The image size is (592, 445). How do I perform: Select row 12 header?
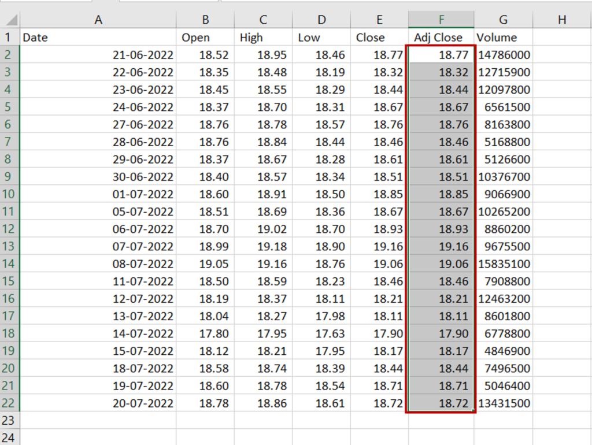10,229
